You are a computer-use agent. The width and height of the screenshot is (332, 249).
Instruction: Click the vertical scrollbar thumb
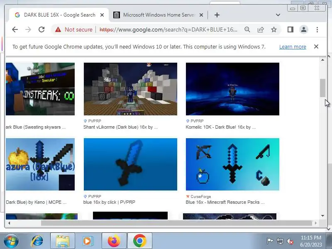(x=322, y=88)
